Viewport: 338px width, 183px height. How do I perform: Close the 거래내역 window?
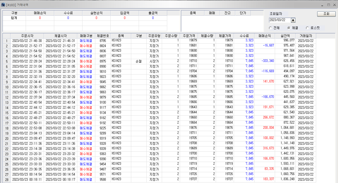pyautogui.click(x=334, y=5)
